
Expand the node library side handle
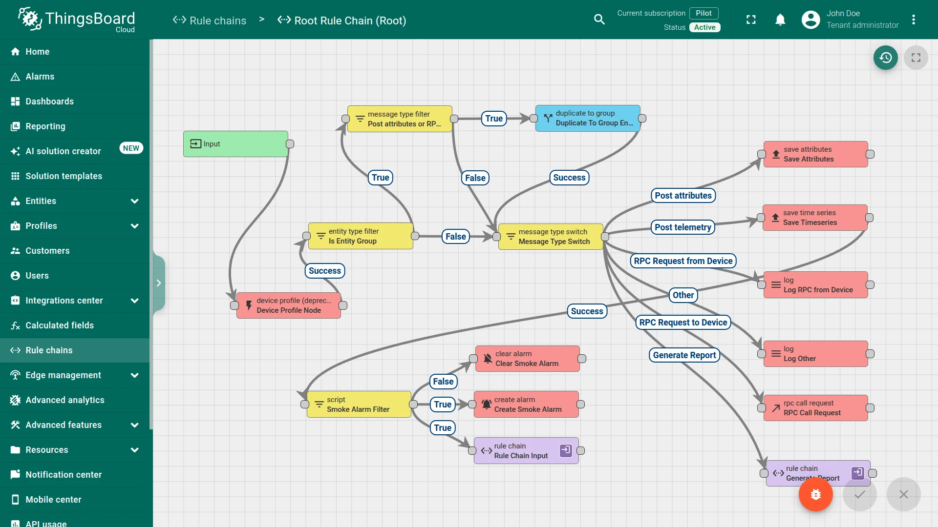point(159,283)
